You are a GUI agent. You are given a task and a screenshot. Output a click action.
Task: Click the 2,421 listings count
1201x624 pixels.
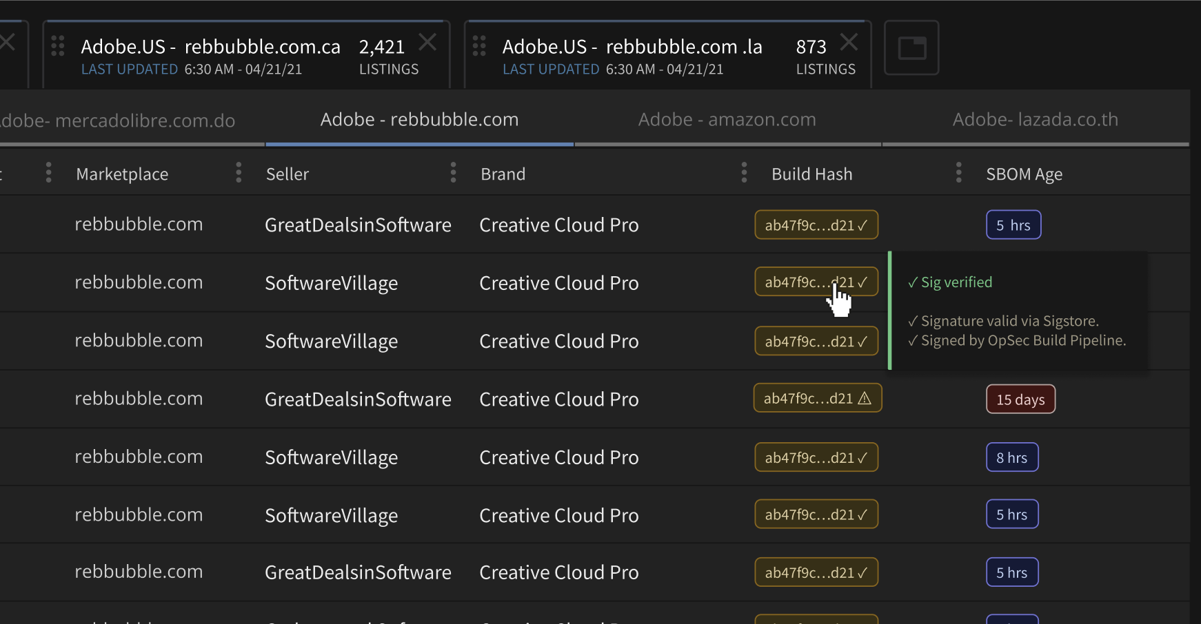[x=382, y=47]
